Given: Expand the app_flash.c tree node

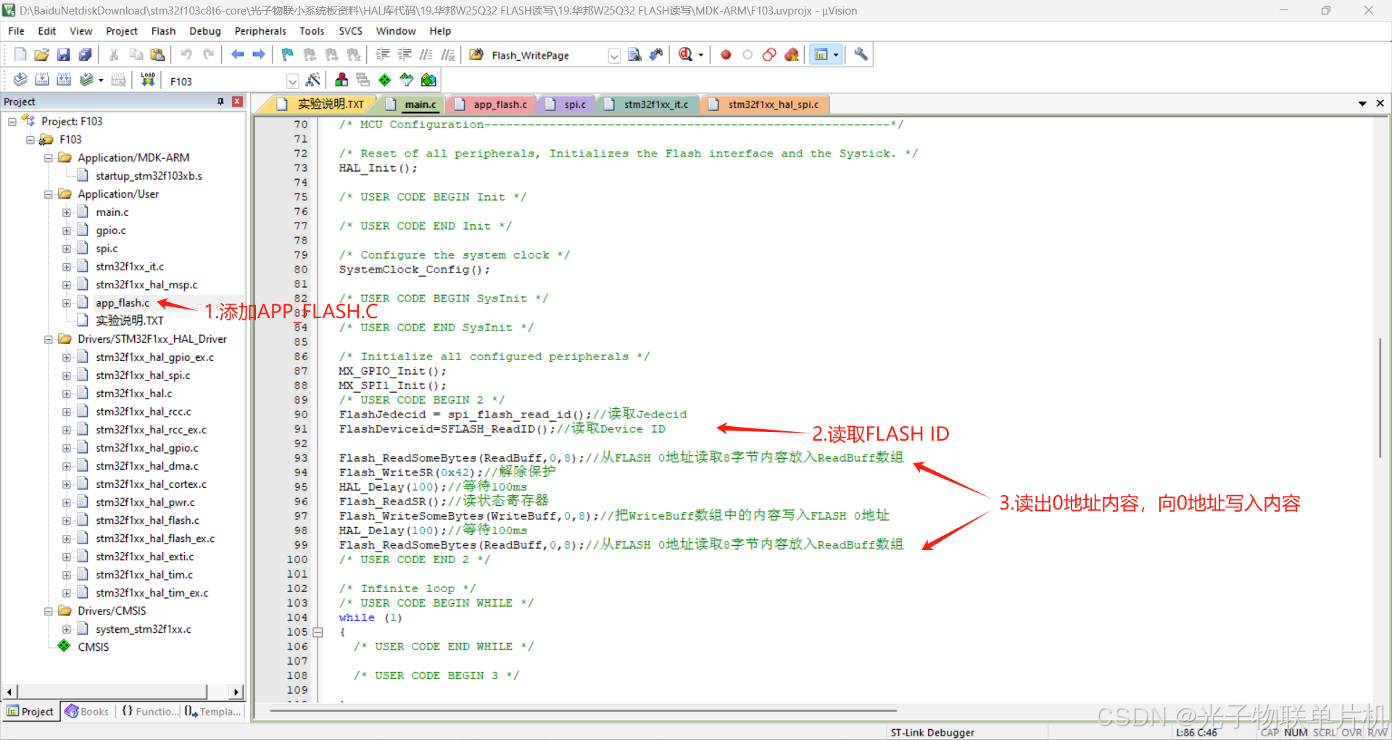Looking at the screenshot, I should tap(67, 303).
